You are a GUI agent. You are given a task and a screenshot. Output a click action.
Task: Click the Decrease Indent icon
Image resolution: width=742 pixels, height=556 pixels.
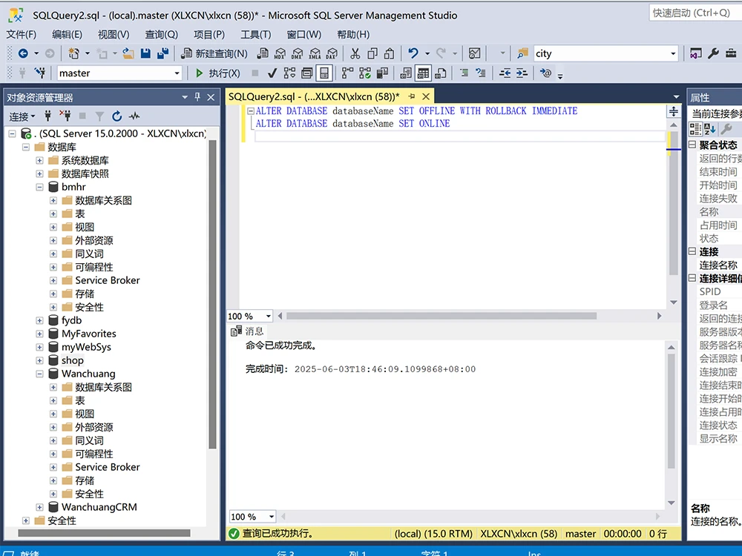click(505, 73)
